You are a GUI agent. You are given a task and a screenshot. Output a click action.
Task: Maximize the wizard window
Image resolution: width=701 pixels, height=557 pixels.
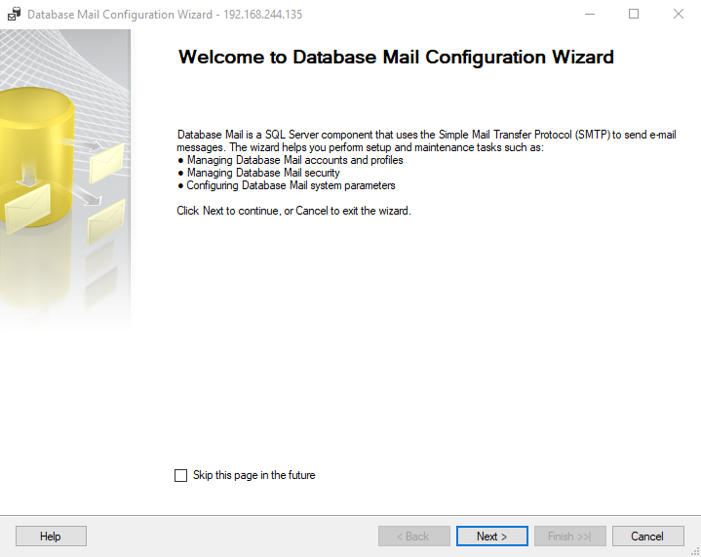[x=634, y=15]
